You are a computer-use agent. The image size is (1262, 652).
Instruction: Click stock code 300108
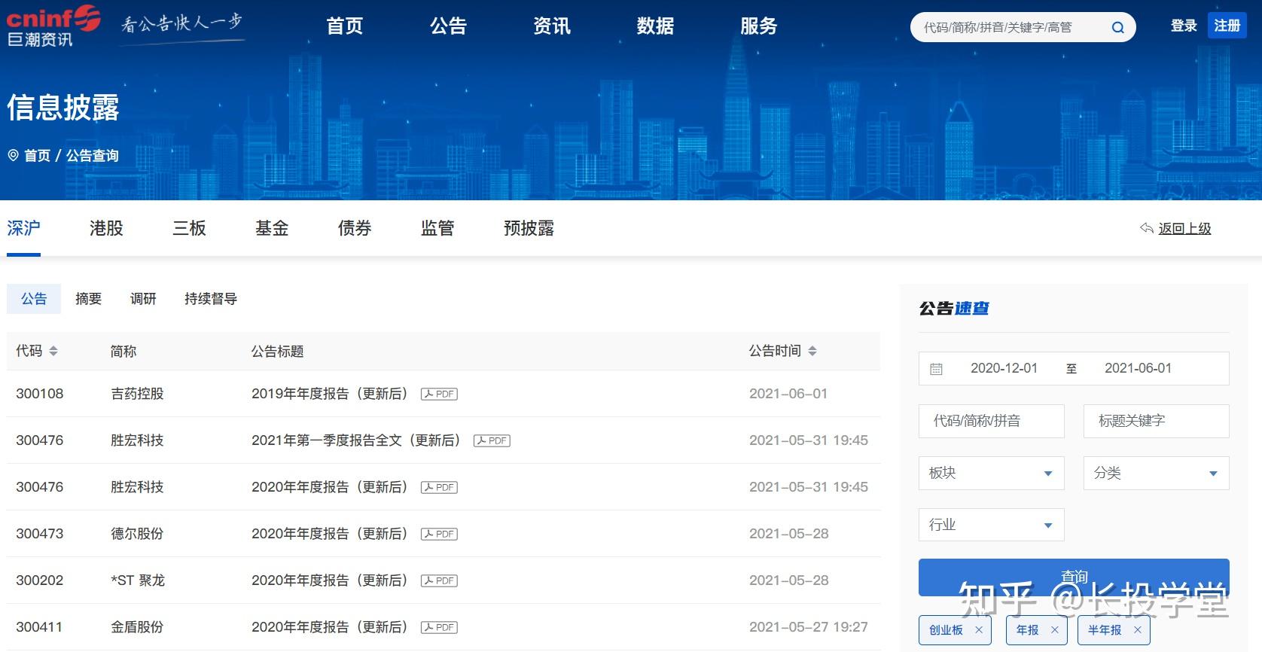pyautogui.click(x=40, y=394)
